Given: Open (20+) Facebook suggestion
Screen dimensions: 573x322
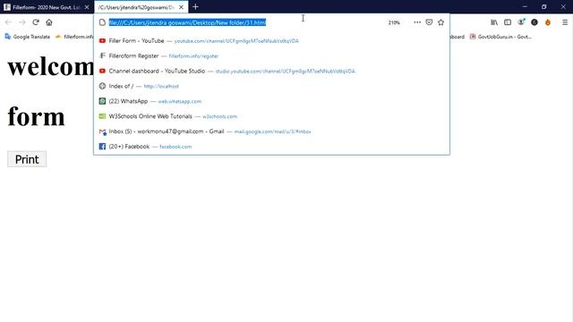Looking at the screenshot, I should pyautogui.click(x=271, y=147).
